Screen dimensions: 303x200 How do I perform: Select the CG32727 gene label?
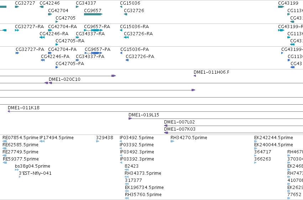(x=25, y=3)
